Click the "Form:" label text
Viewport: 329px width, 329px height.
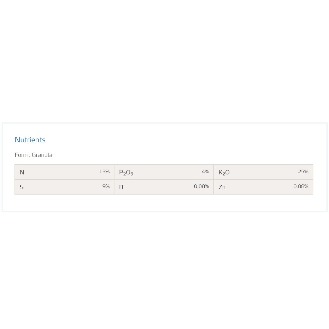point(22,155)
